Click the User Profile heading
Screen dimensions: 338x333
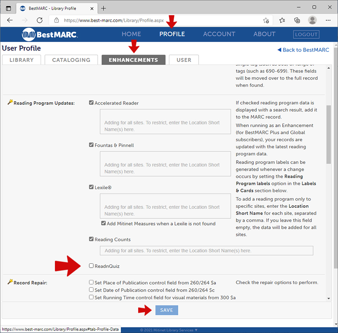[x=22, y=48]
